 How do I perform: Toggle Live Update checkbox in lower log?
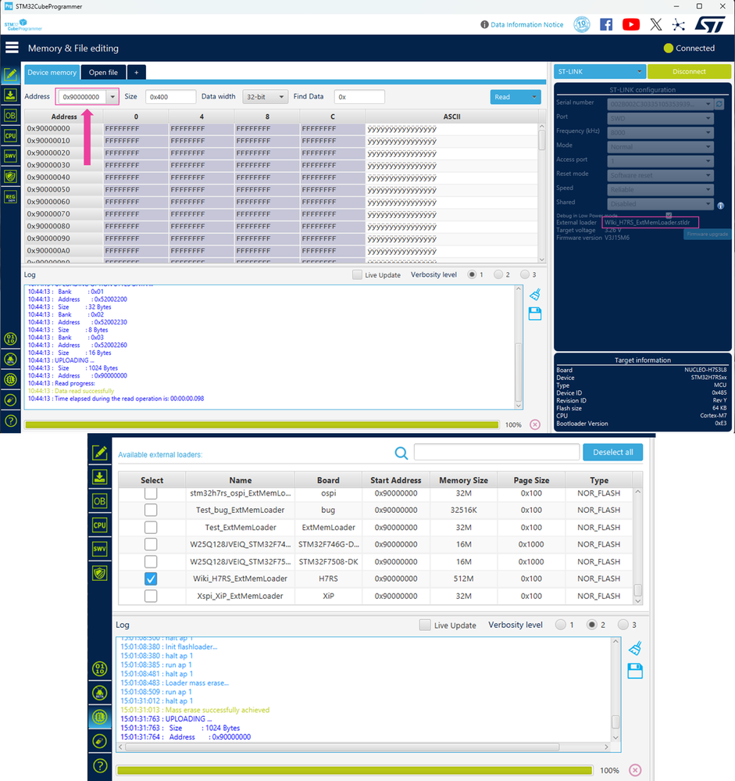tap(425, 625)
